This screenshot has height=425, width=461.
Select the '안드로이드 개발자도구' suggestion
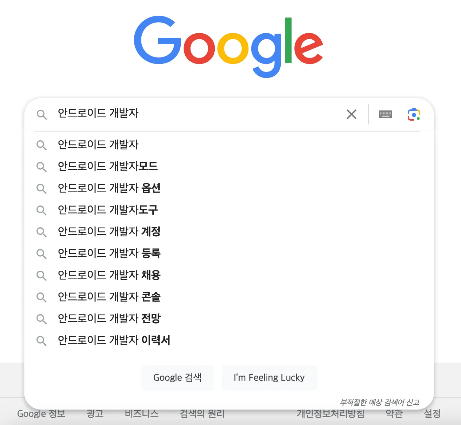click(x=108, y=210)
